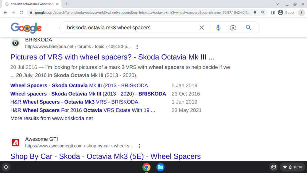
Task: Open the tab search dropdown chevron
Action: point(278,4)
